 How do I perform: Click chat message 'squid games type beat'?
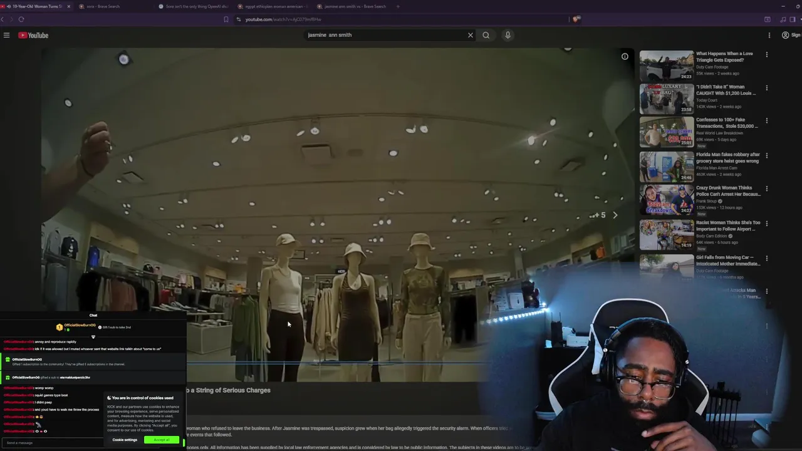click(51, 395)
